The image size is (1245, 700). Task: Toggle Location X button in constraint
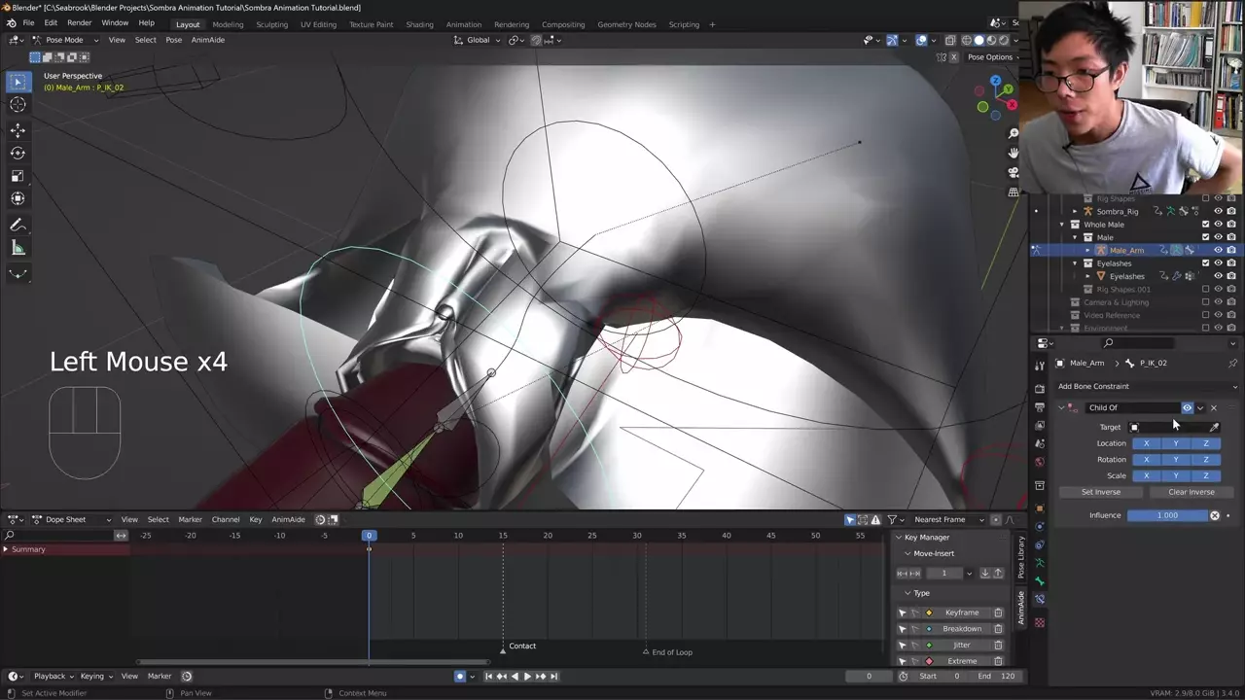click(1146, 443)
